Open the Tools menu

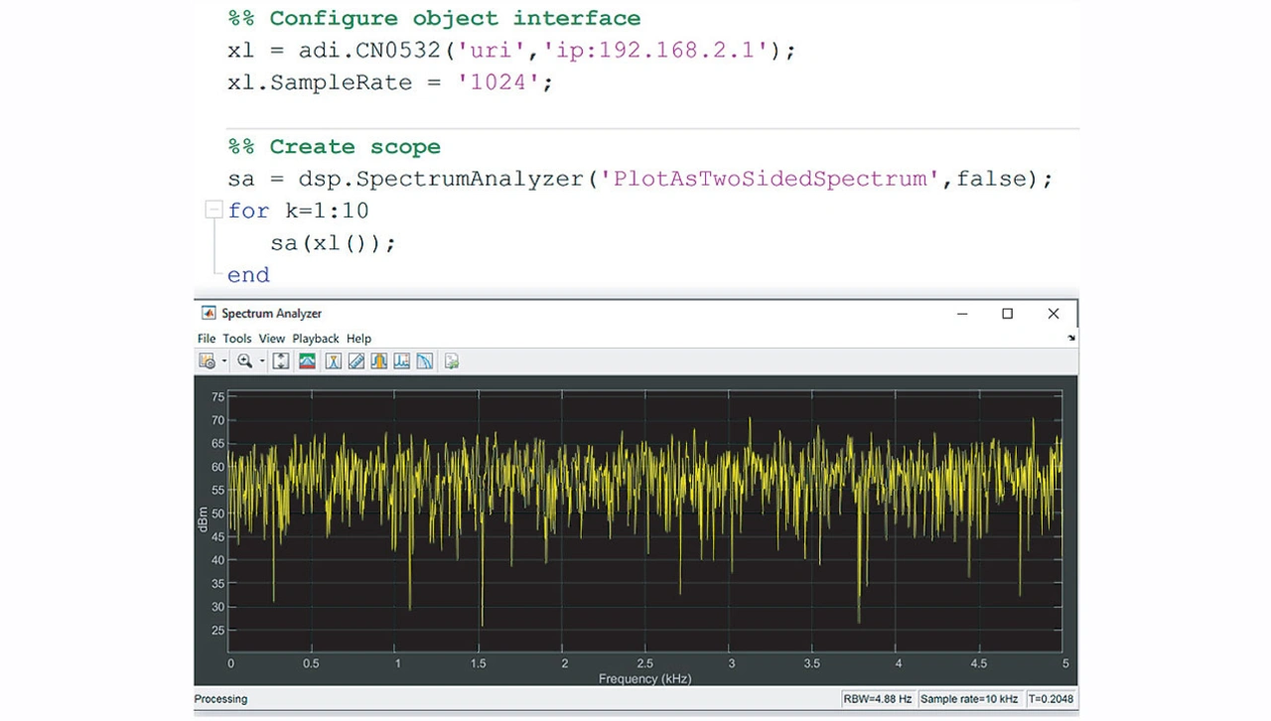pyautogui.click(x=236, y=339)
